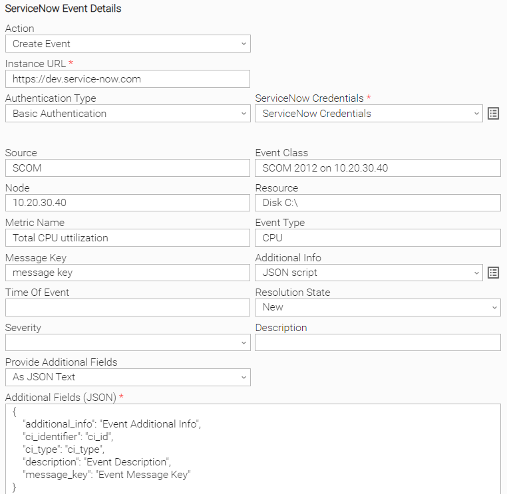507x494 pixels.
Task: Click the Source field containing SCOM
Action: point(127,168)
